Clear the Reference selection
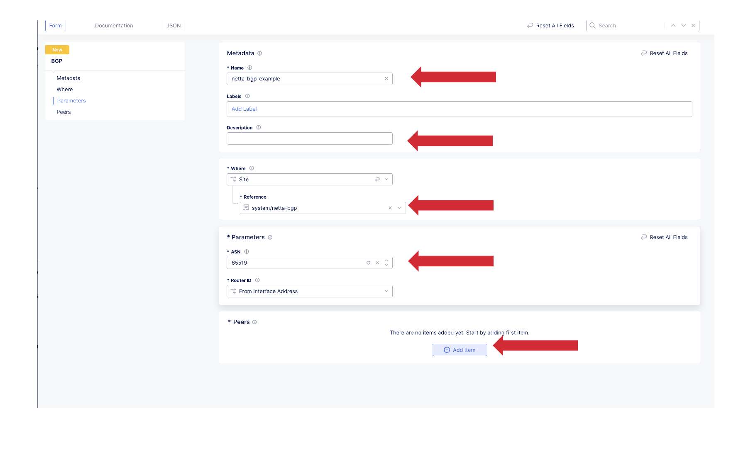 click(390, 208)
